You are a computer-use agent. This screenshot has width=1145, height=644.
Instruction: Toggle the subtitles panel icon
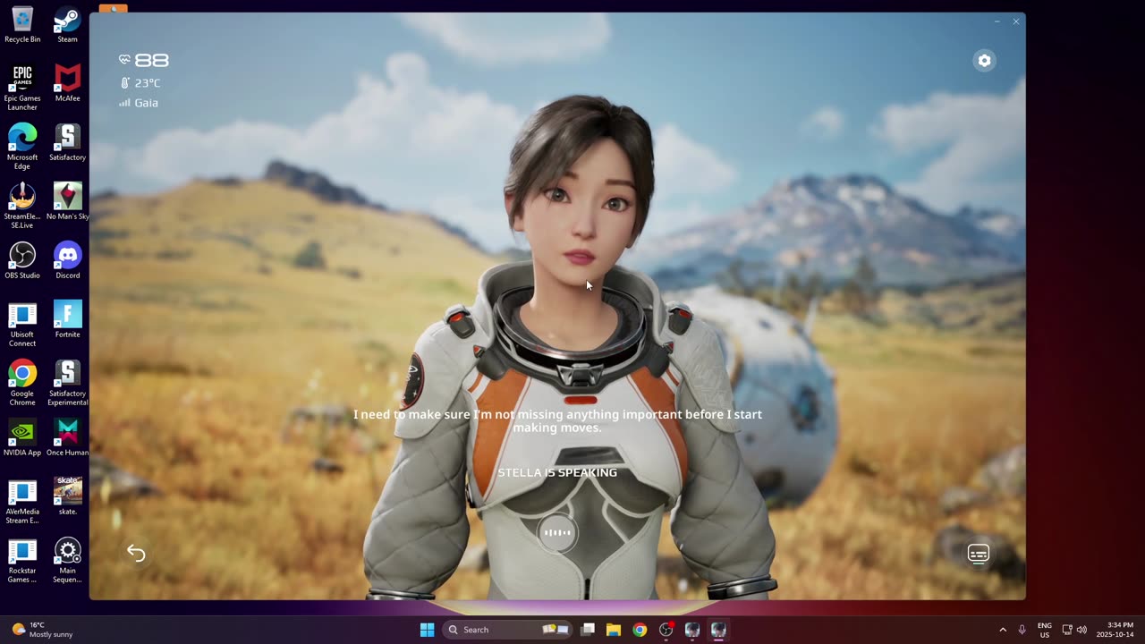[979, 554]
